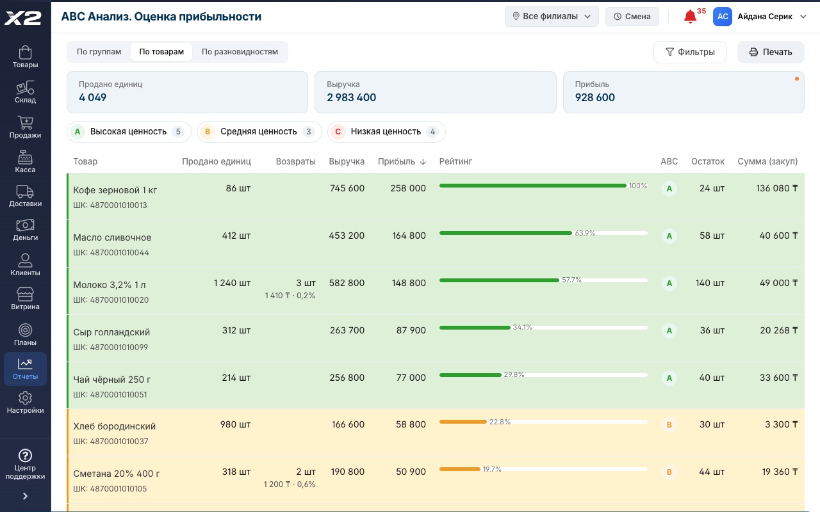Open the Все филиалы dropdown
This screenshot has height=512, width=820.
[x=552, y=17]
